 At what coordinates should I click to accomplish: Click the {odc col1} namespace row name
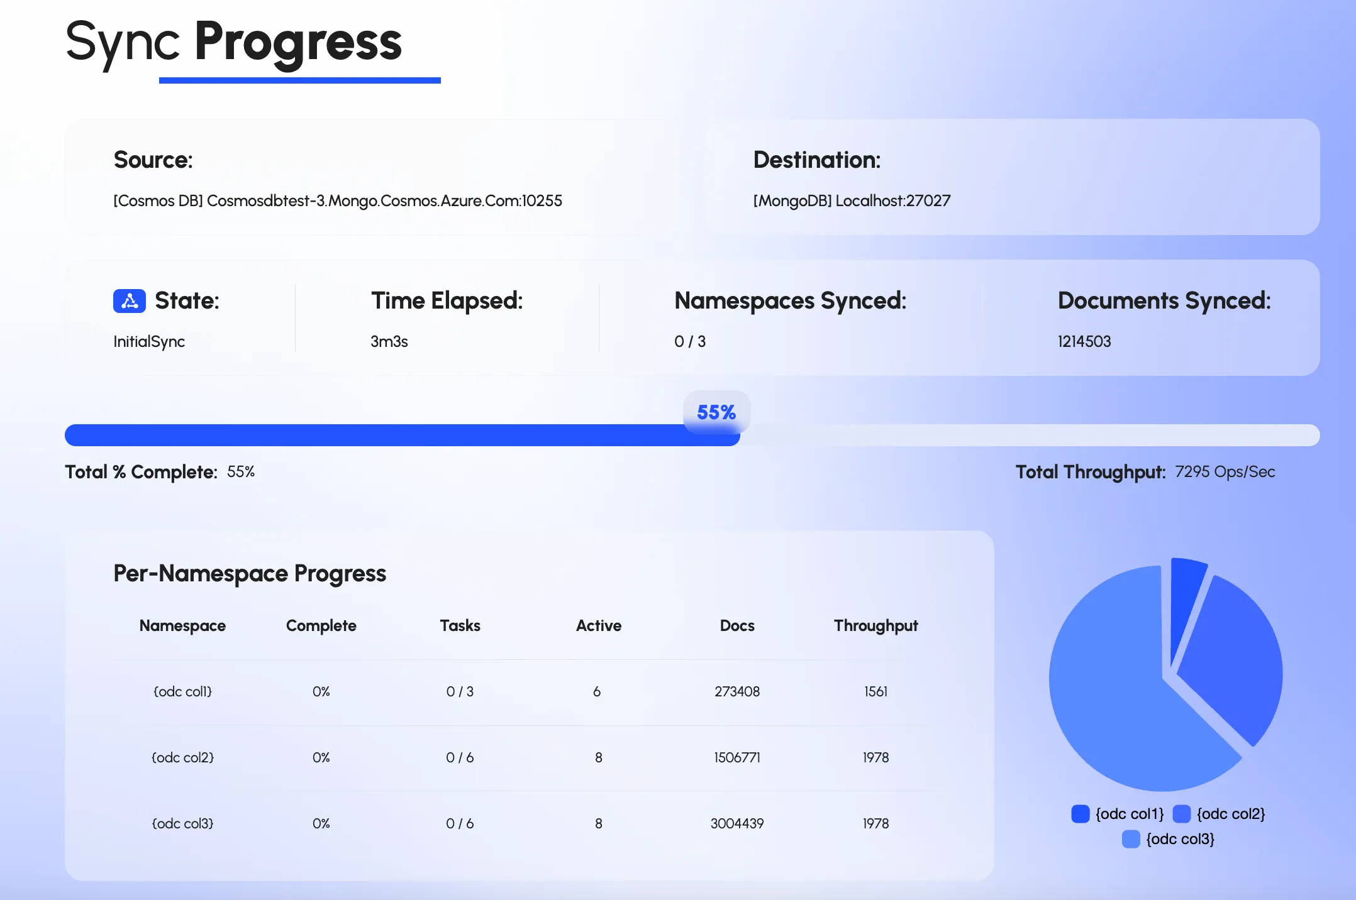point(182,691)
